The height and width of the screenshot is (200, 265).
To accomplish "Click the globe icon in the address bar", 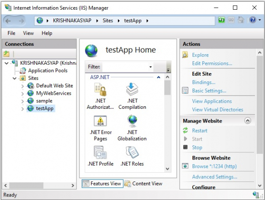I will [x=40, y=21].
